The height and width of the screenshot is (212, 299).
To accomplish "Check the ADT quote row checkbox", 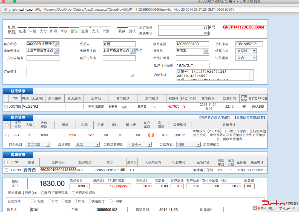I will (x=7, y=135).
